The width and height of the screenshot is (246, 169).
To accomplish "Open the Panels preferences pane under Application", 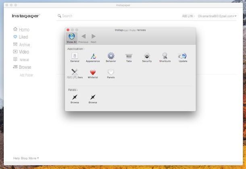I will point(111,74).
